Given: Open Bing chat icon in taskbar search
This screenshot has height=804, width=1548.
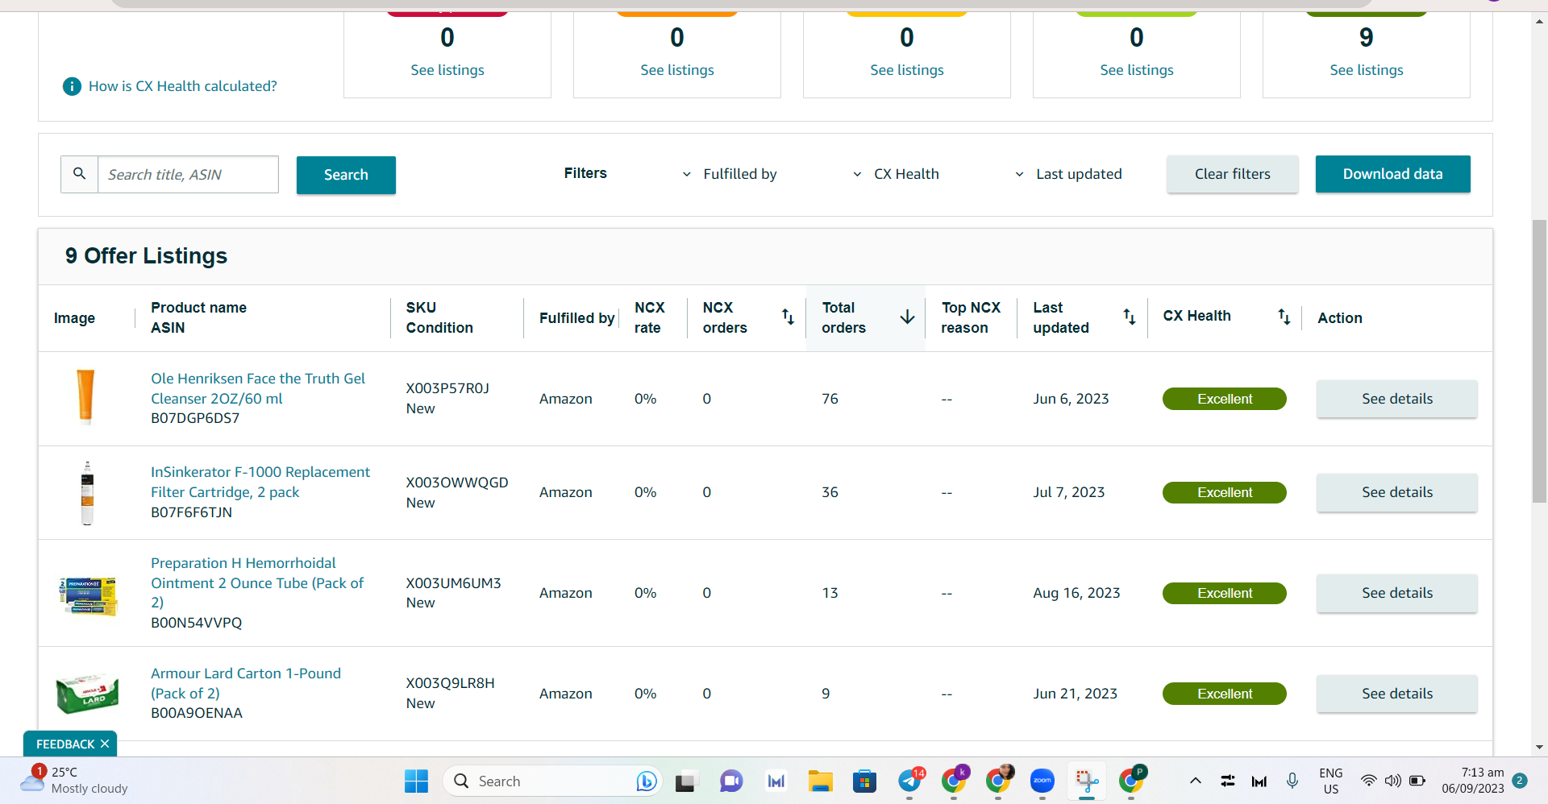Looking at the screenshot, I should [x=646, y=781].
